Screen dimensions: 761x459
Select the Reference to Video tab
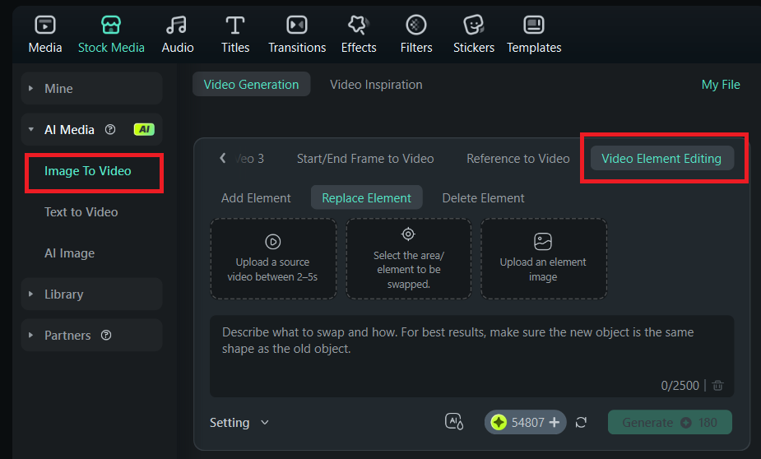click(518, 159)
